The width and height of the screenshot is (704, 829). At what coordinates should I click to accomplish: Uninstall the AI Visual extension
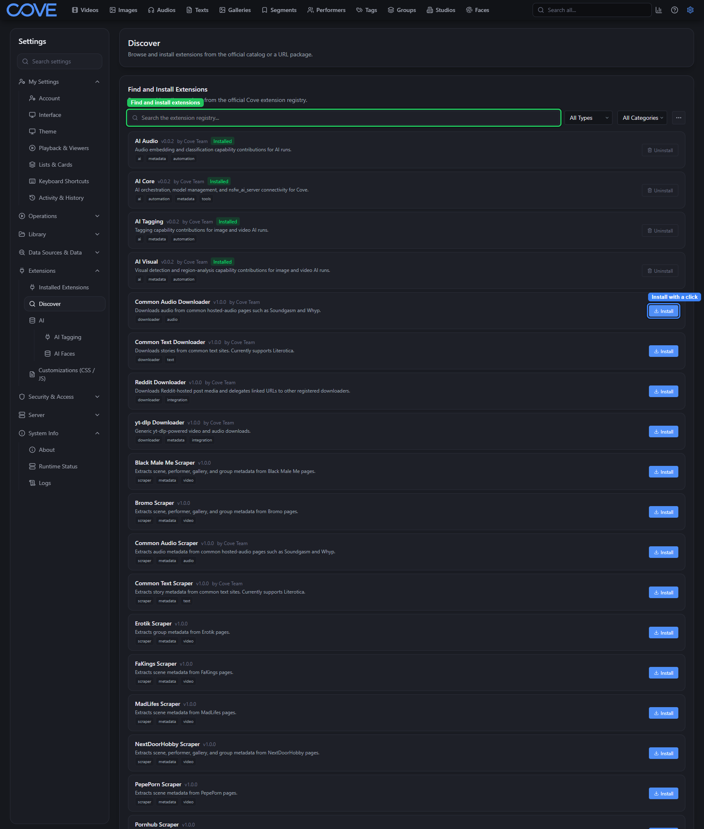pyautogui.click(x=660, y=271)
